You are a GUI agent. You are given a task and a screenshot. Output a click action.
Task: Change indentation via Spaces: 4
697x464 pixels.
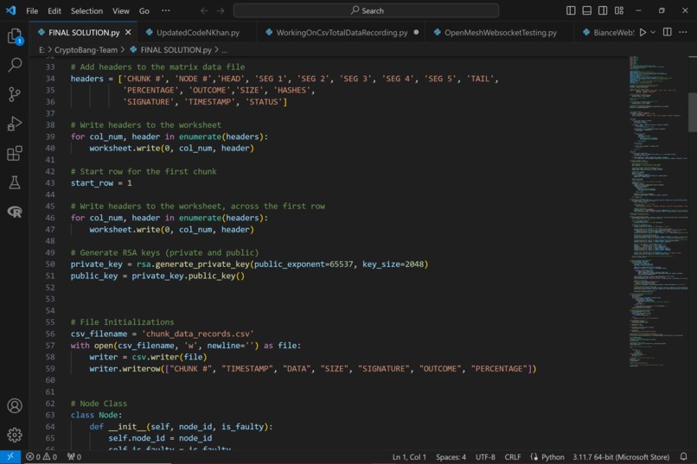coord(451,456)
